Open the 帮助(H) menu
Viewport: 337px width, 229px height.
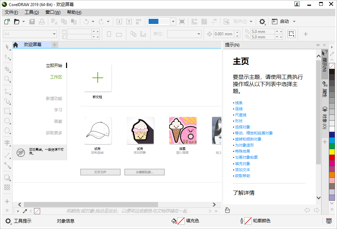pos(74,12)
